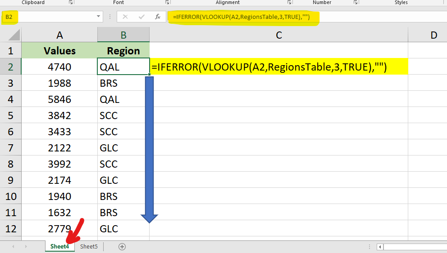Click the Insert Function fx icon
Screen dimensions: 447x253
point(157,17)
